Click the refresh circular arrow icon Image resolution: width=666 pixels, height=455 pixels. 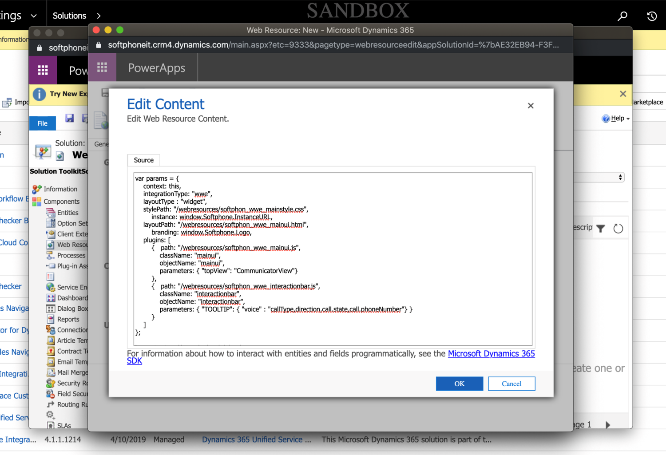tap(618, 229)
